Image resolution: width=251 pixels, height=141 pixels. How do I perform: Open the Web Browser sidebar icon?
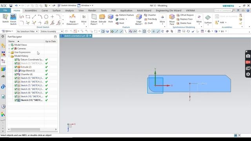click(x=3, y=97)
